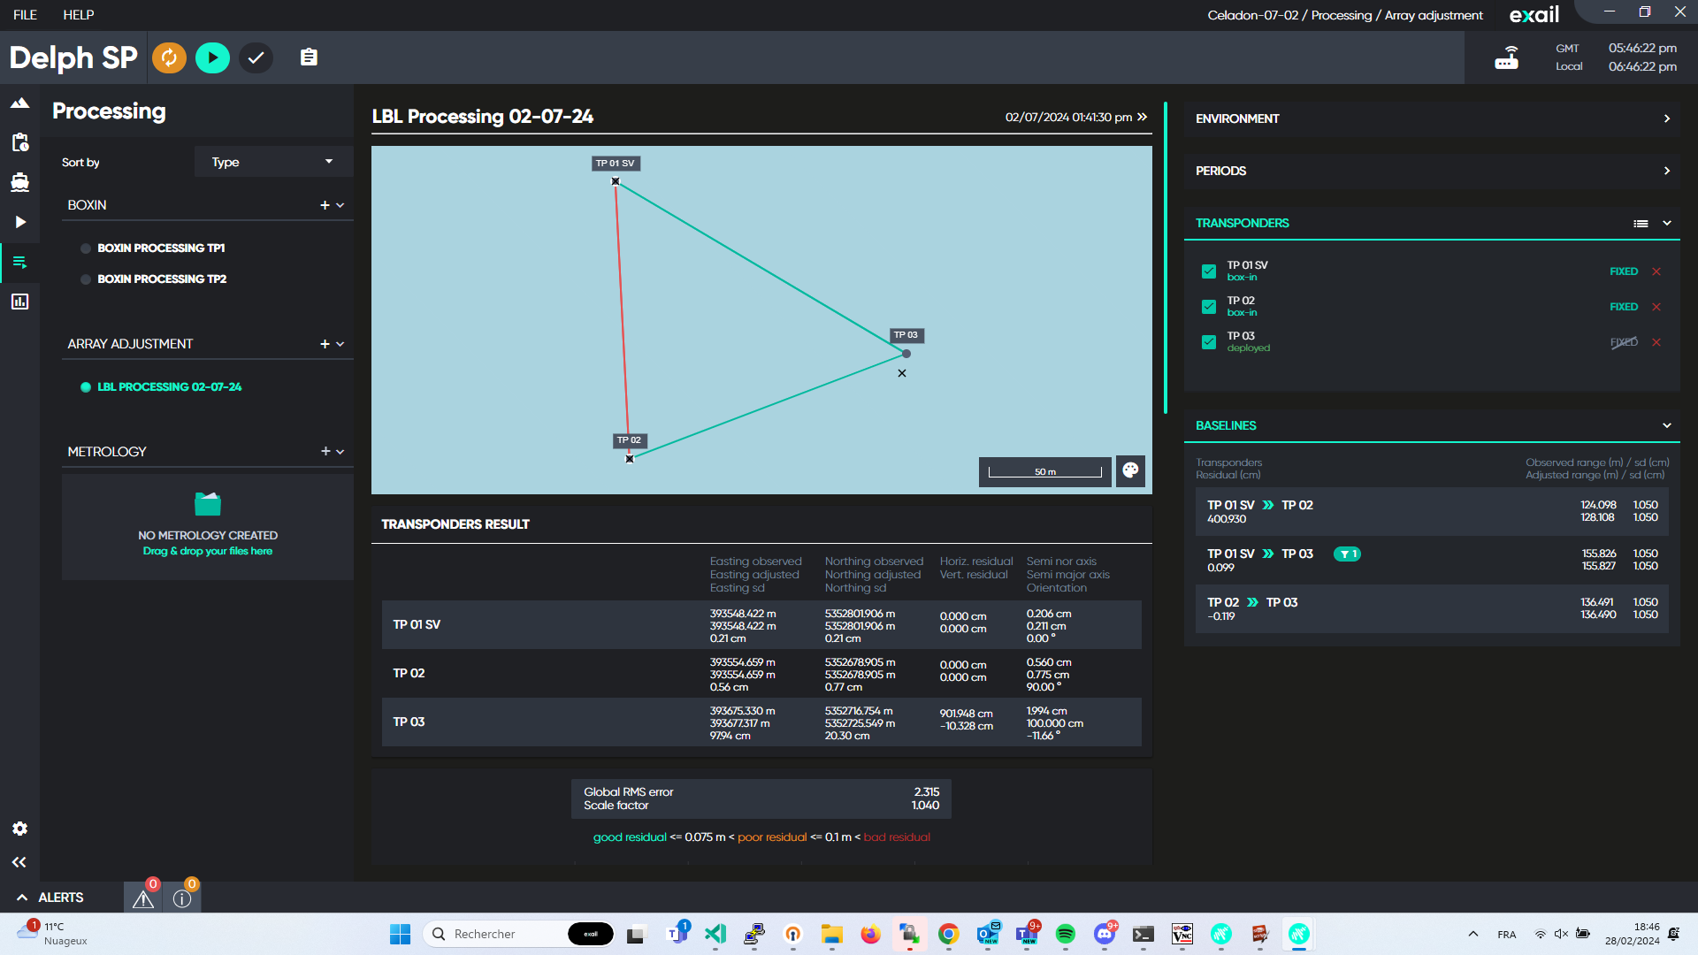Expand the PERIODS panel
Image resolution: width=1698 pixels, height=955 pixels.
point(1432,171)
